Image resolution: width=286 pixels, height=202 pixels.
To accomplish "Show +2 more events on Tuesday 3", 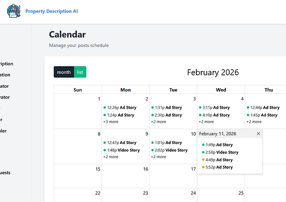I will (x=158, y=122).
